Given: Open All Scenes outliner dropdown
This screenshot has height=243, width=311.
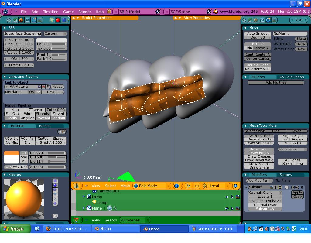Looking at the screenshot, I should click(x=135, y=220).
